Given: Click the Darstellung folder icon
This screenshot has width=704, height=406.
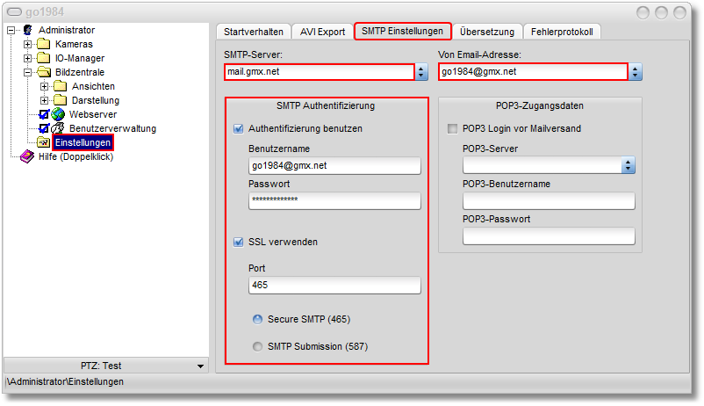Looking at the screenshot, I should (x=60, y=100).
